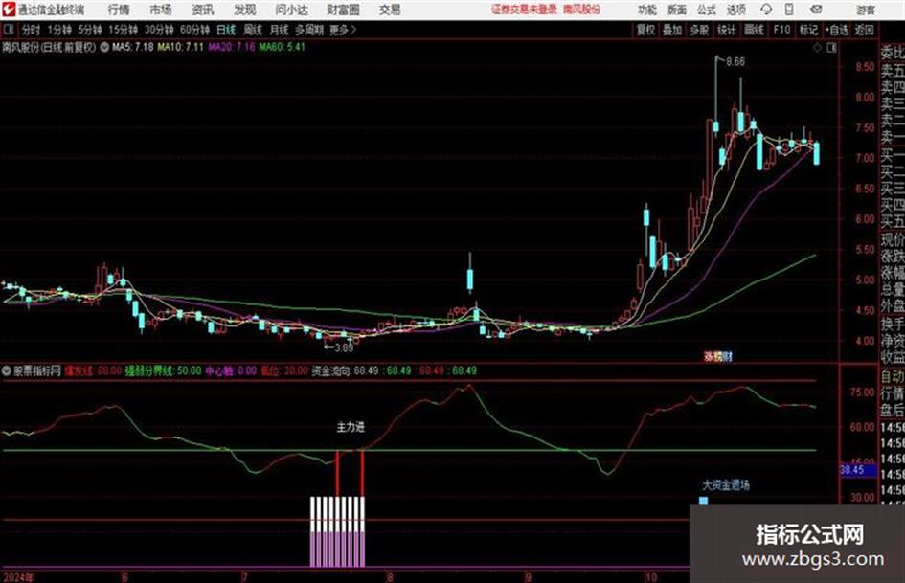Click the F10 company info button

tap(781, 30)
